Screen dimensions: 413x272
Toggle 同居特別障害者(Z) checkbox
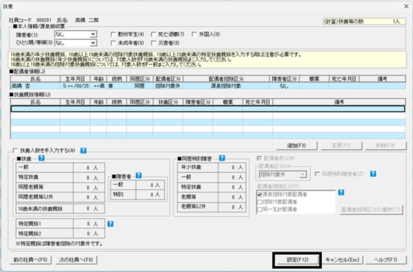pyautogui.click(x=317, y=174)
